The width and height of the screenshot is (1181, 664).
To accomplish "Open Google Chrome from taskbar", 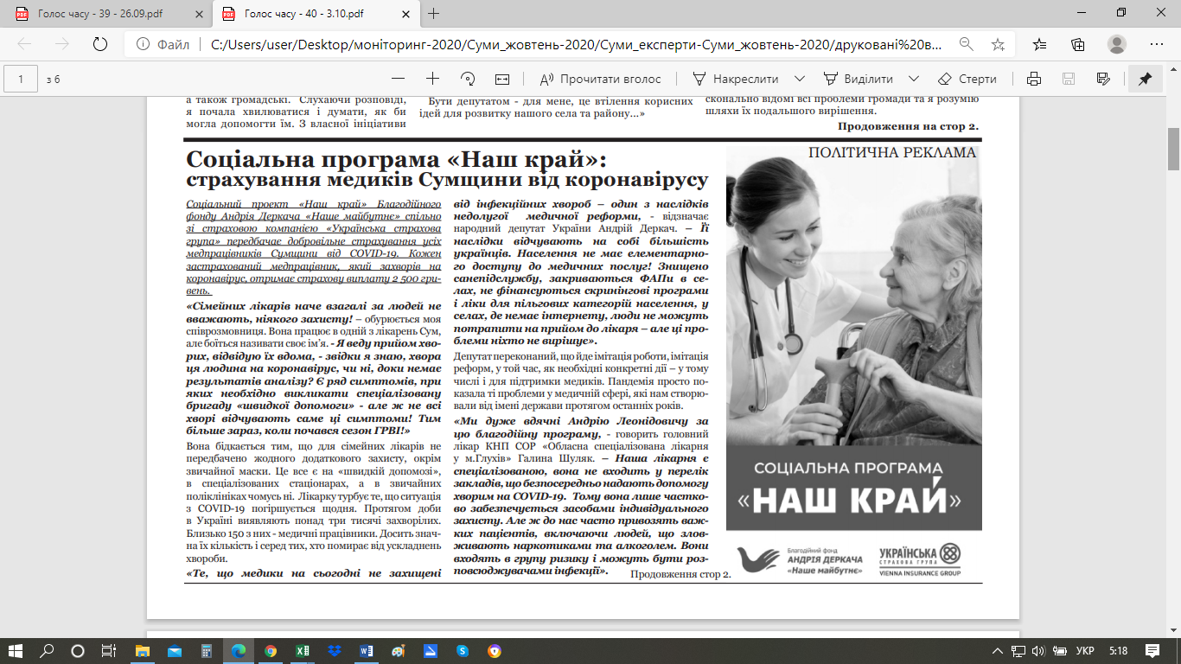I will click(271, 650).
